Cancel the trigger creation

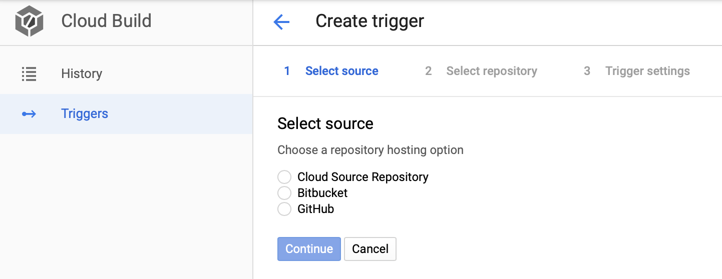[370, 249]
